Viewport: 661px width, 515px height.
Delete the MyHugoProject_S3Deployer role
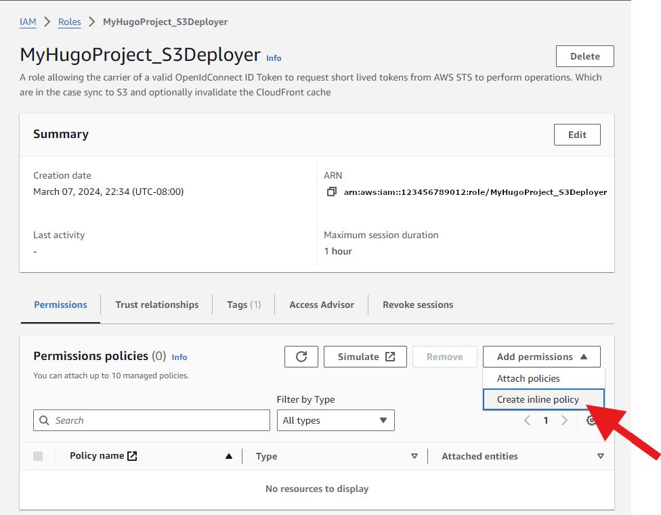[584, 56]
